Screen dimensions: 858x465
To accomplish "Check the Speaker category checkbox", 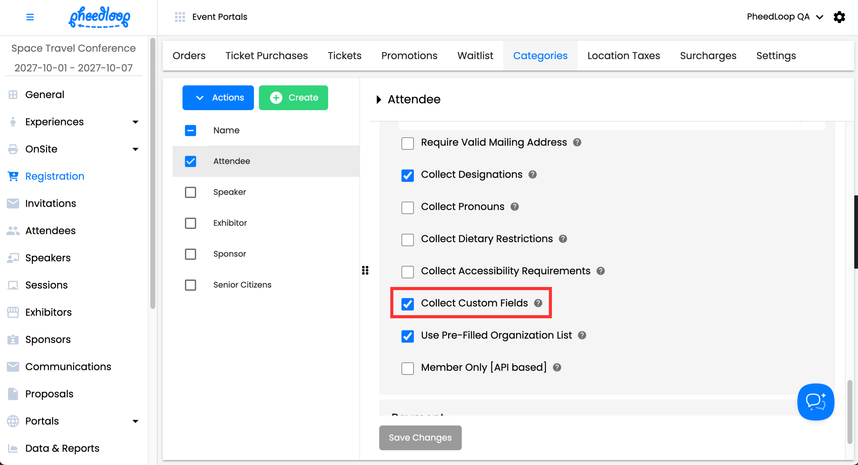I will pos(190,192).
